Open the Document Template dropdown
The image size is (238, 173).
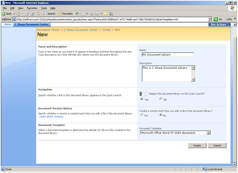pyautogui.click(x=208, y=133)
